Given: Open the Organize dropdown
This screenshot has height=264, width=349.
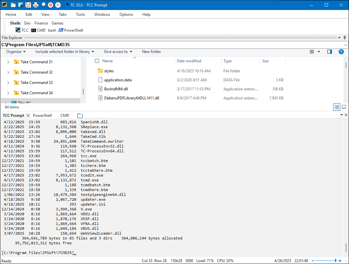Looking at the screenshot, I should pyautogui.click(x=16, y=52).
